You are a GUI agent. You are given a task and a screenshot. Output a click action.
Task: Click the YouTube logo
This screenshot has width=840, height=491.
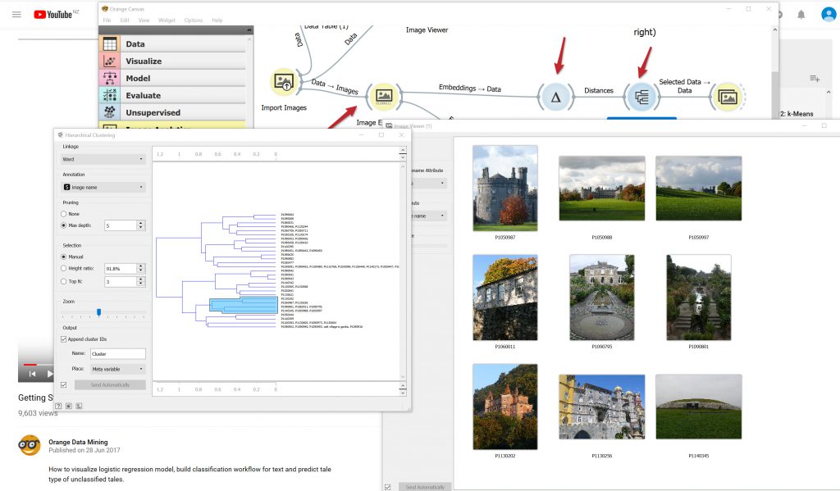click(56, 14)
